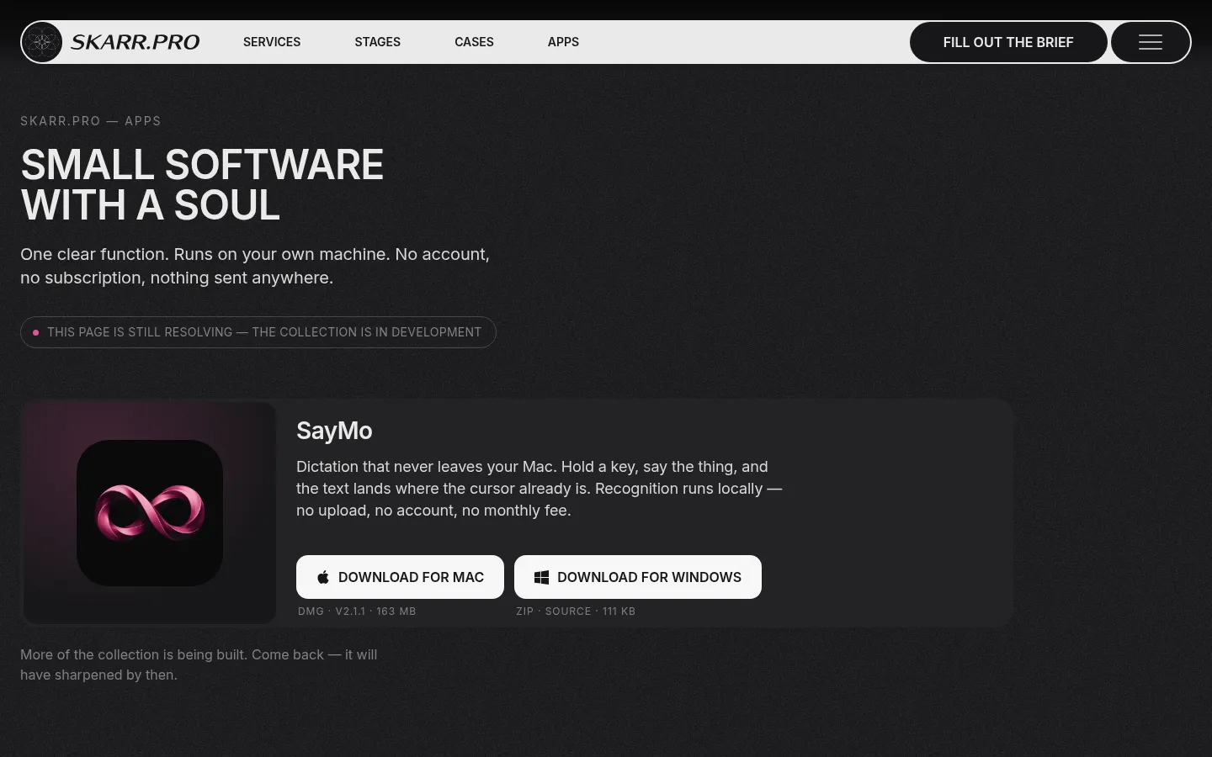Image resolution: width=1212 pixels, height=757 pixels.
Task: Click the SKARR.PRO wordmark
Action: point(136,42)
